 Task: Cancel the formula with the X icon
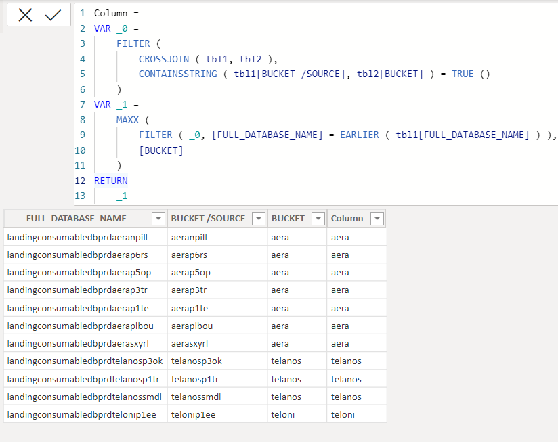[25, 15]
